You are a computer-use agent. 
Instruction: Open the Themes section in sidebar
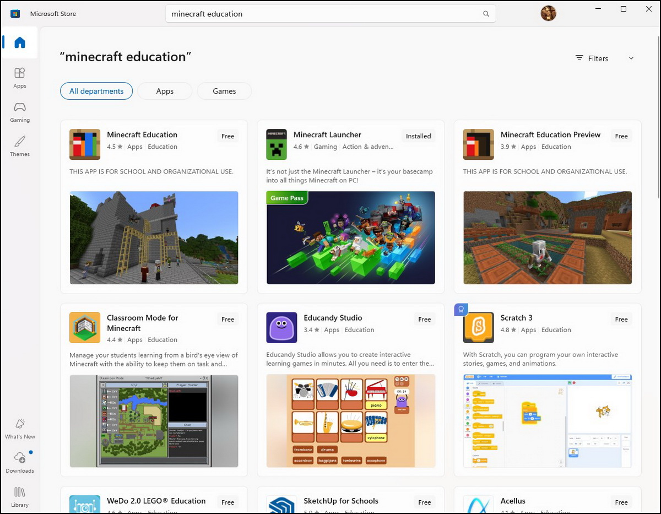click(20, 146)
